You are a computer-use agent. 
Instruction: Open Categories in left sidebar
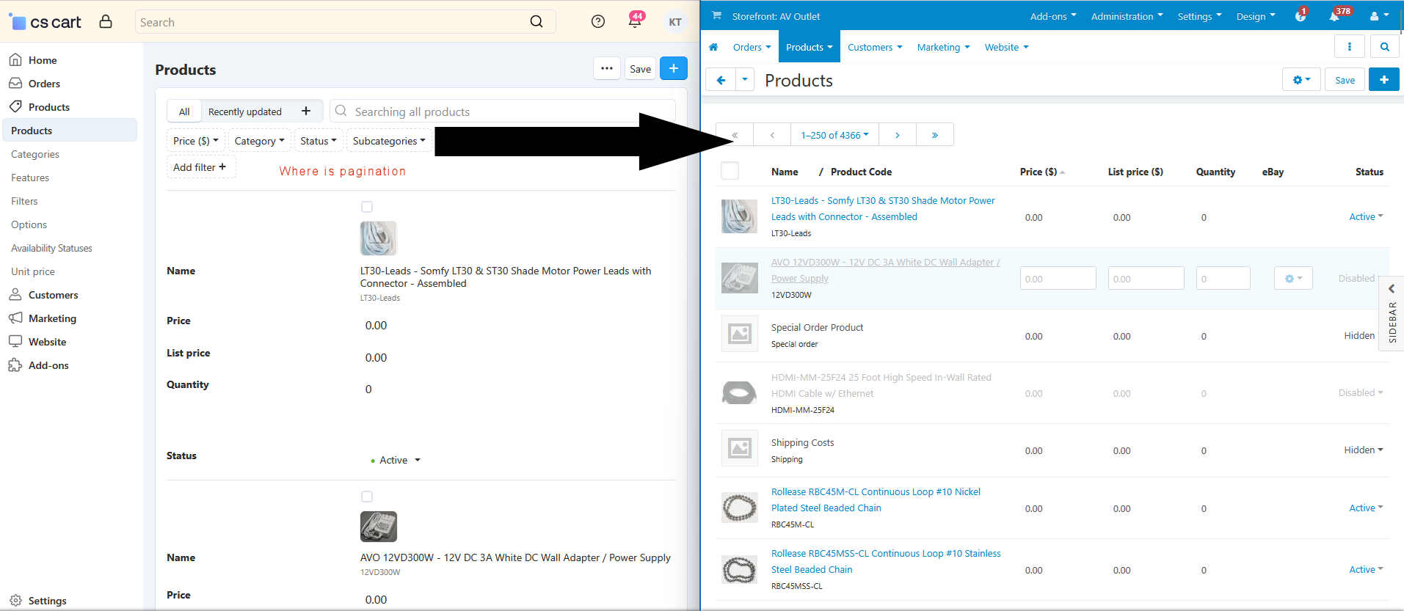(35, 154)
